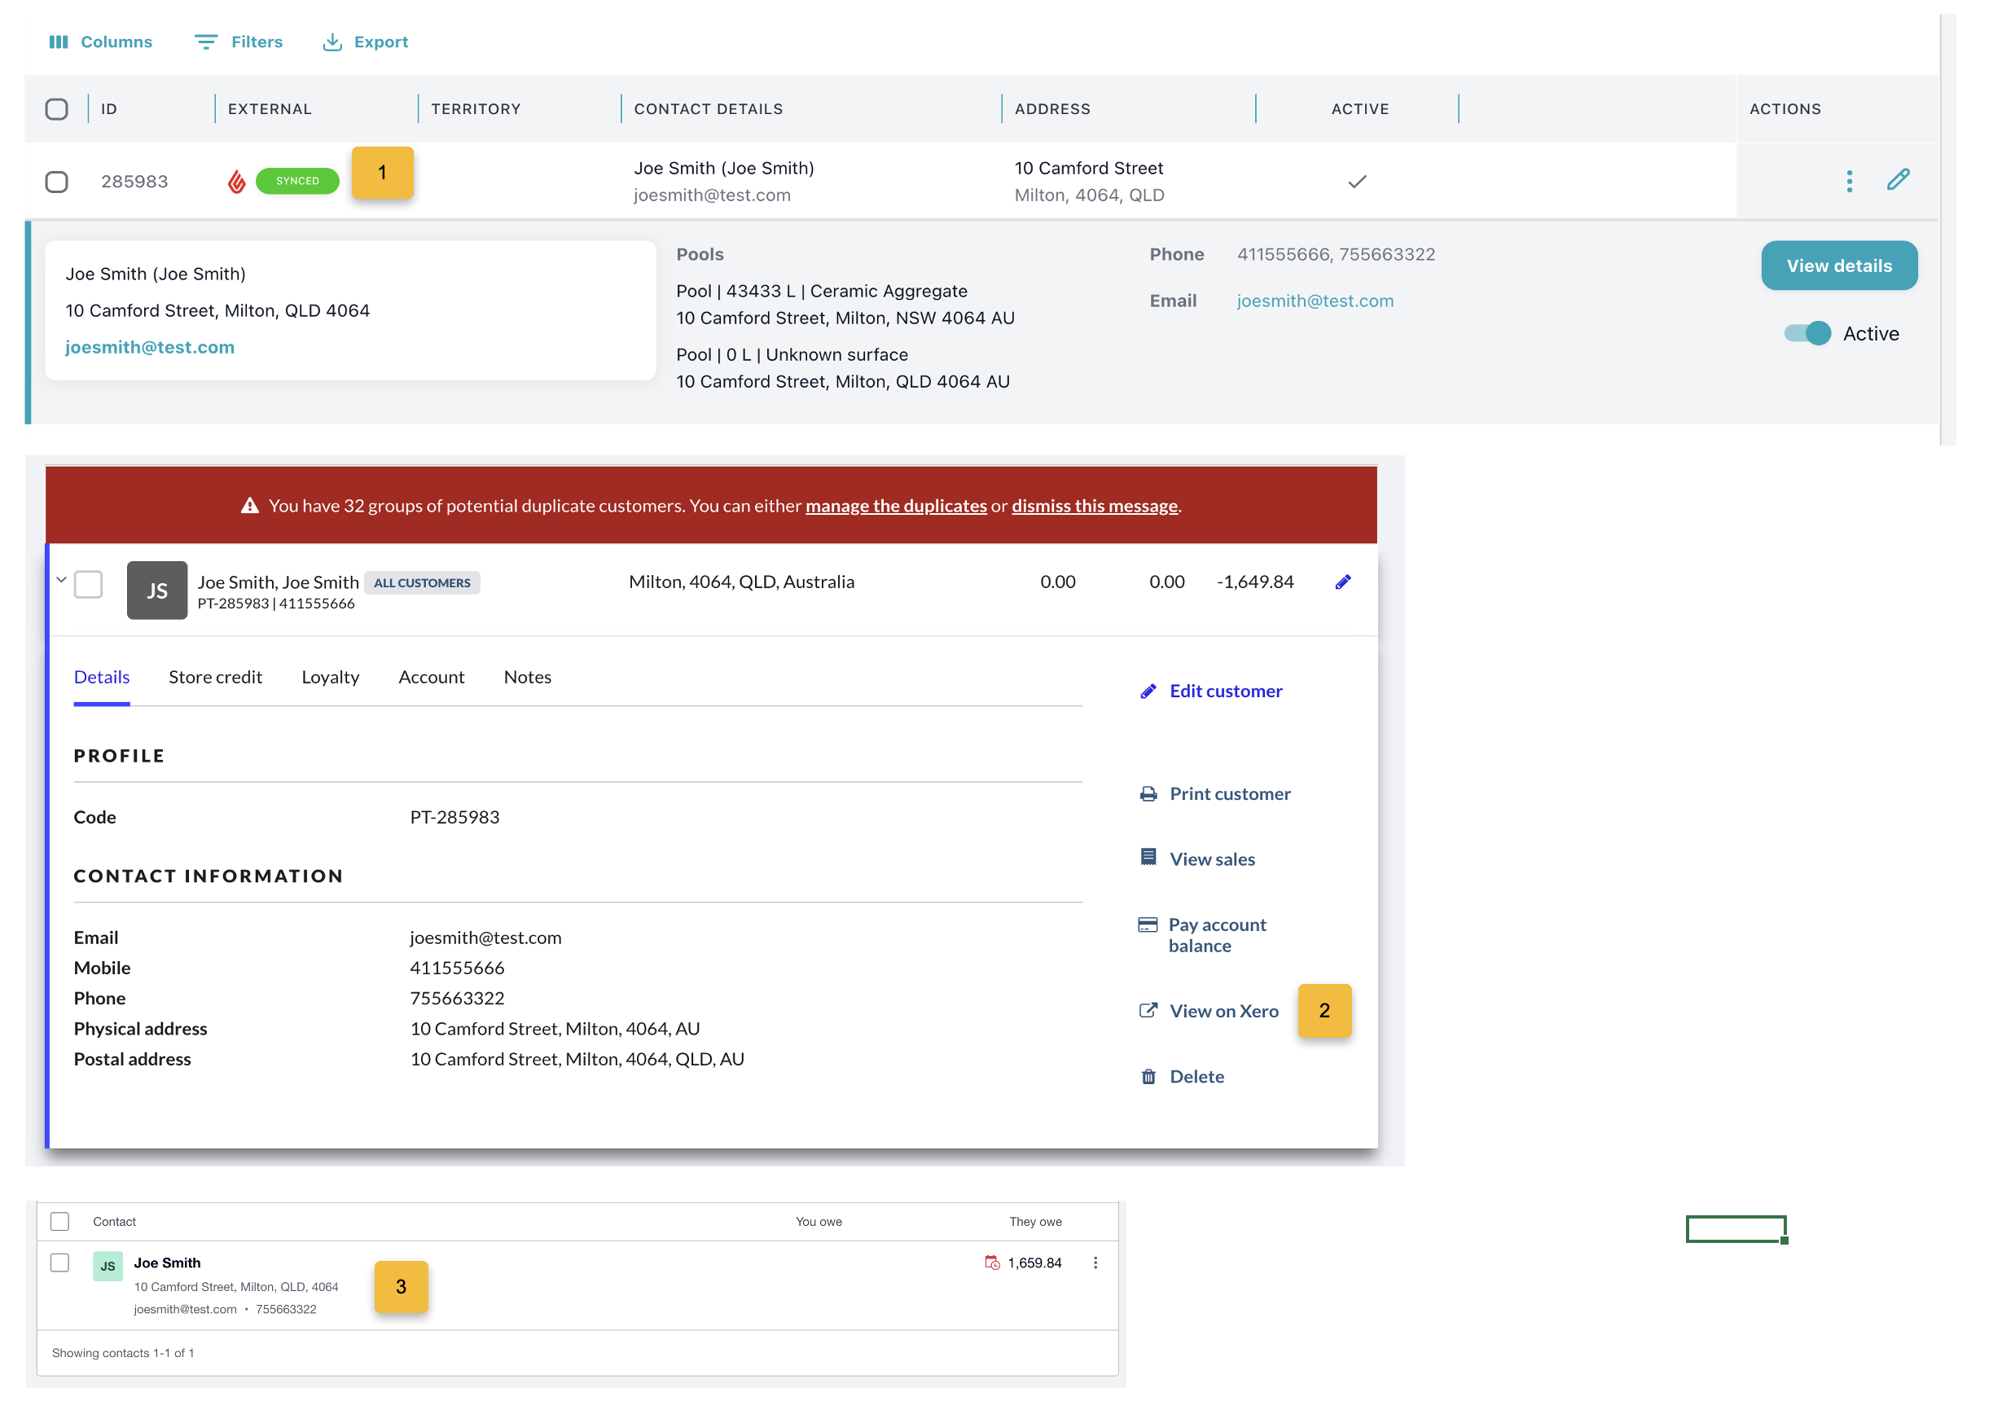The width and height of the screenshot is (2015, 1401).
Task: Check the checkbox for customer 285983
Action: point(57,182)
